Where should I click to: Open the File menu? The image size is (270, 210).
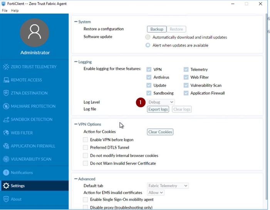(5, 10)
